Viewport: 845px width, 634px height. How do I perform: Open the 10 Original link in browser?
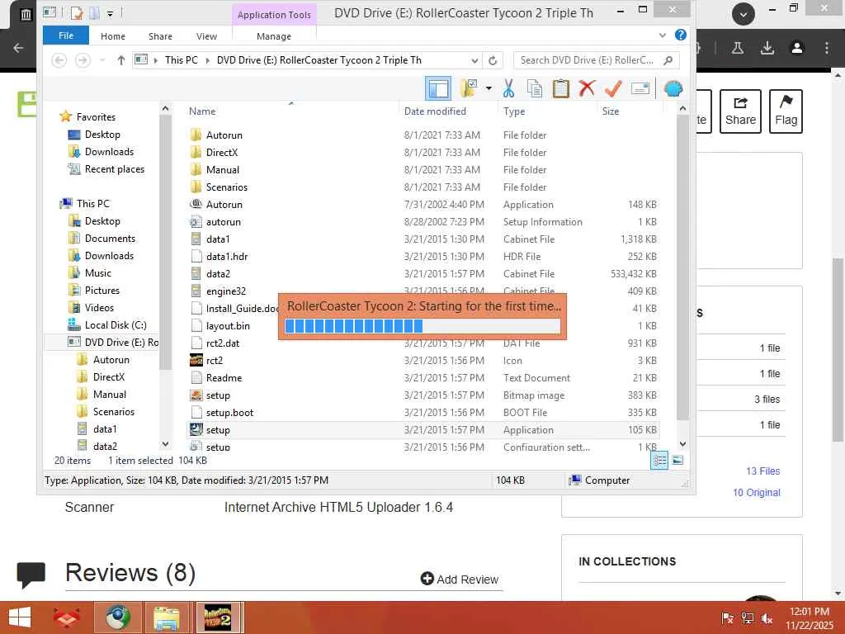click(756, 492)
